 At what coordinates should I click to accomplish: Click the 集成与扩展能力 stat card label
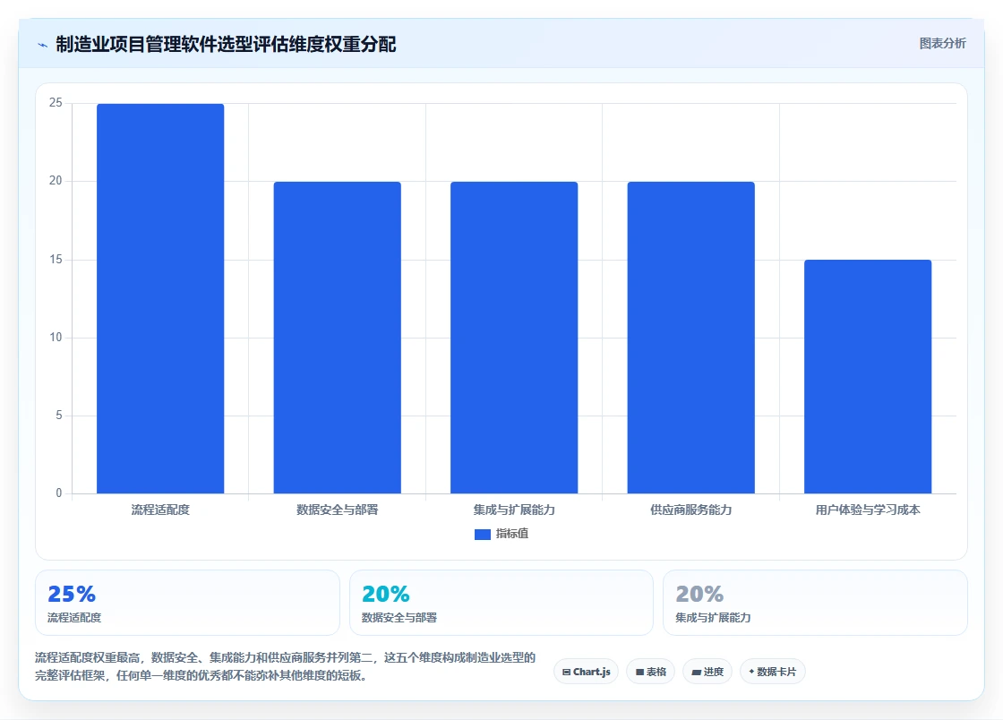click(713, 618)
